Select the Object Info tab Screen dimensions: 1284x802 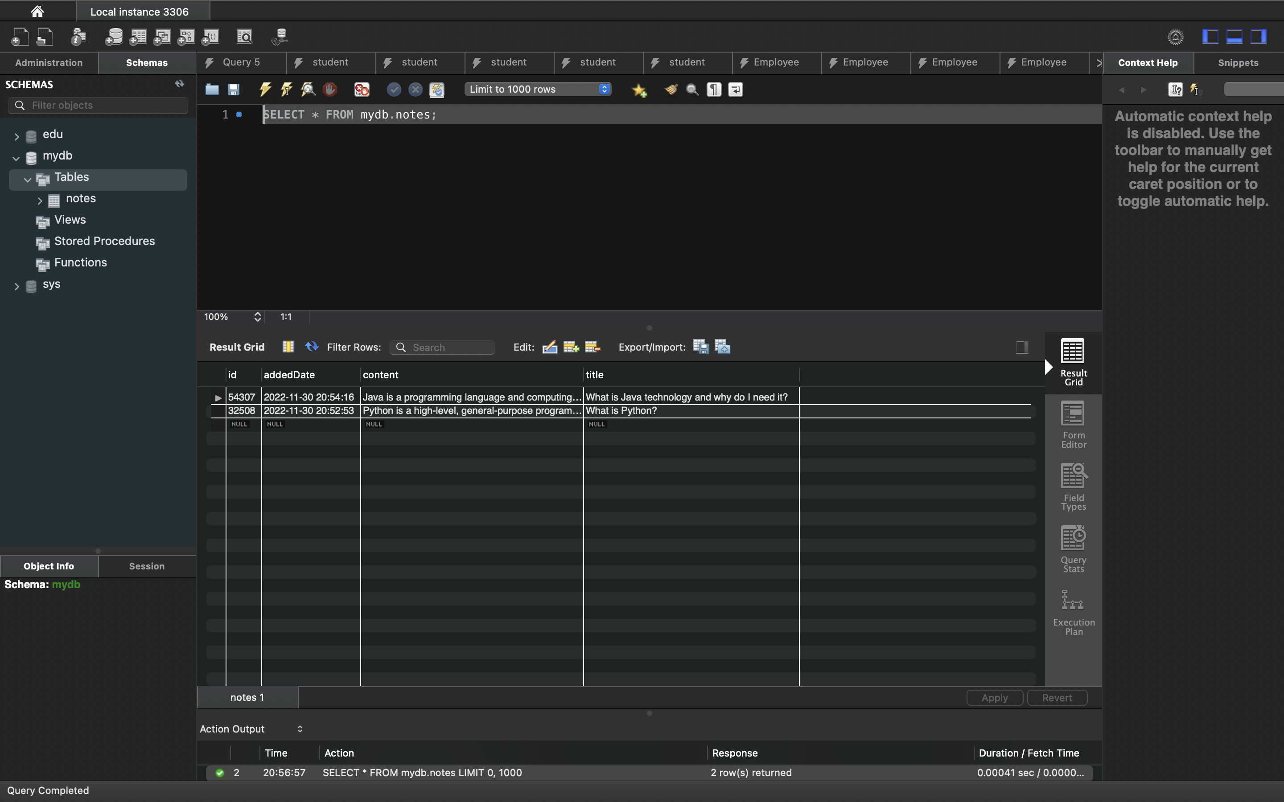[x=49, y=566]
